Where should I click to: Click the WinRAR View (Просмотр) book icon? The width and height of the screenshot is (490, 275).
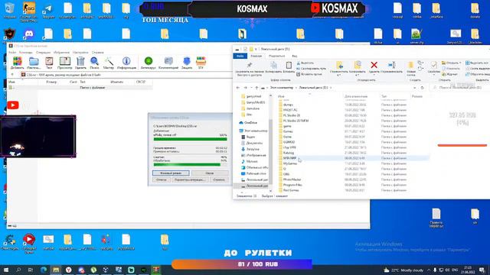(x=64, y=61)
